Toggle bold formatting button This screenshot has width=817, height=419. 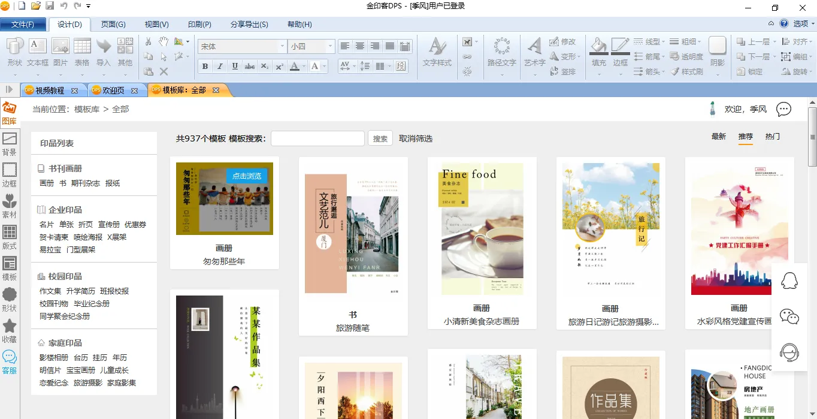click(205, 67)
